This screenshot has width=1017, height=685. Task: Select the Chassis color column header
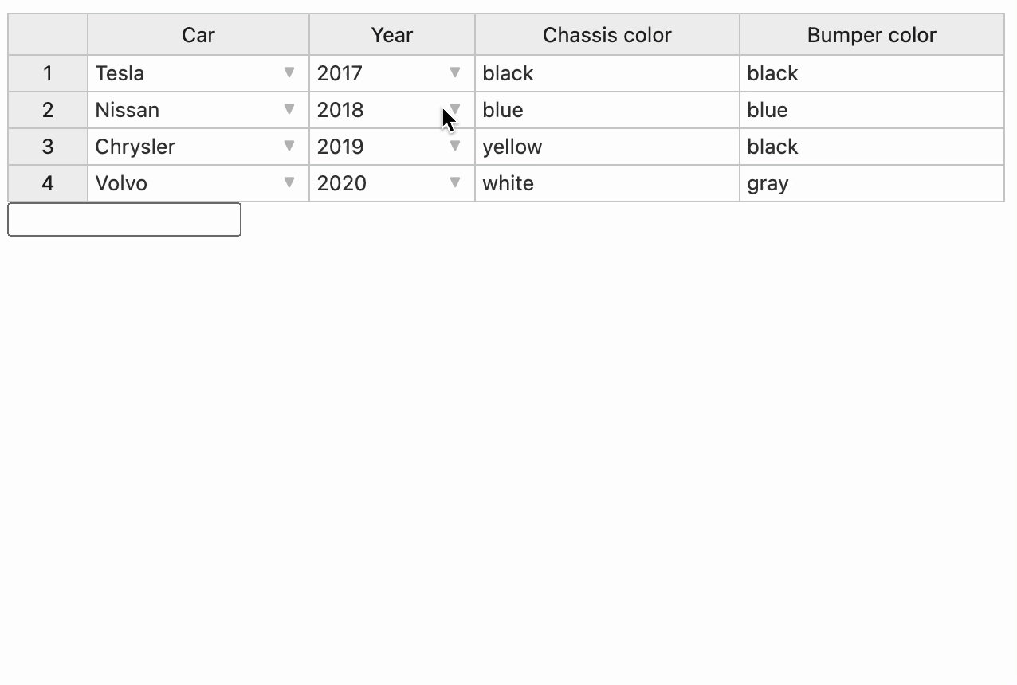tap(607, 34)
